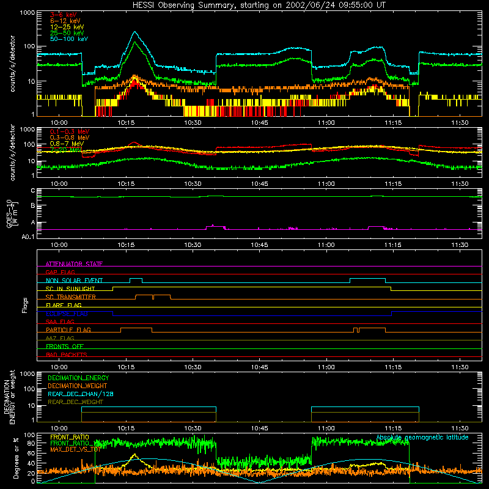Select the GAP_FLAG label

click(60, 272)
